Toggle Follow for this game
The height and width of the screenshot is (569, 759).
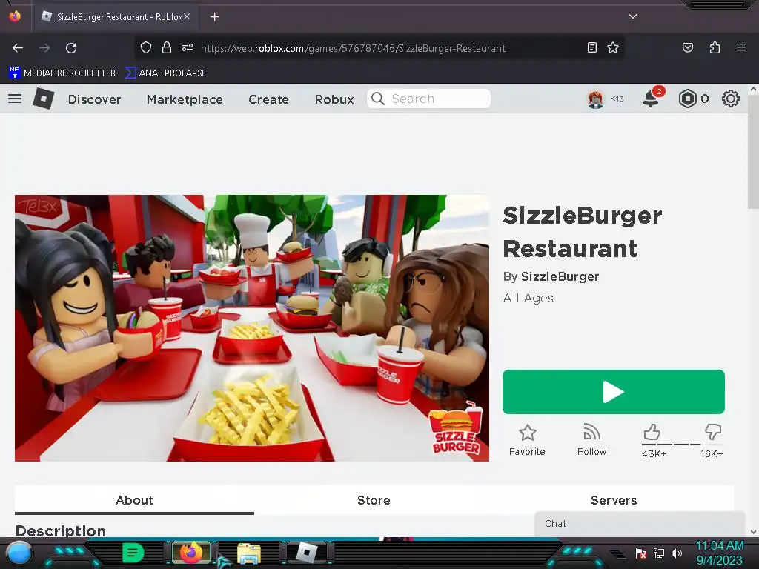[591, 440]
